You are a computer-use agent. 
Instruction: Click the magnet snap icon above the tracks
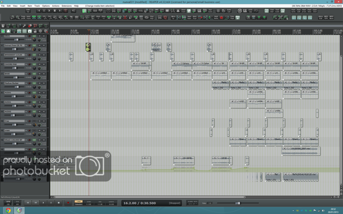(29, 31)
